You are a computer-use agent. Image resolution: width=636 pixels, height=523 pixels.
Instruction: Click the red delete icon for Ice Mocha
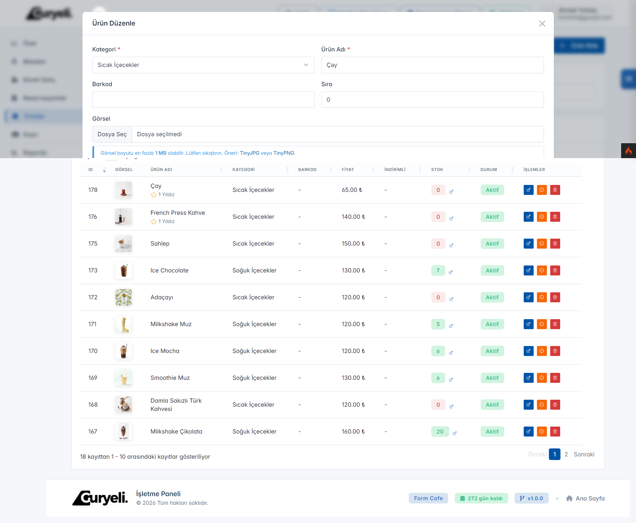[555, 351]
